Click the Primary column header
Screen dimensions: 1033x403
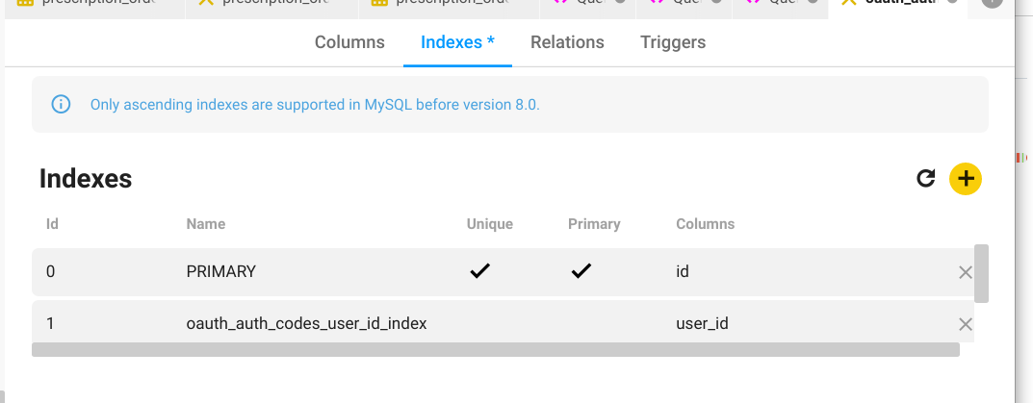tap(594, 224)
